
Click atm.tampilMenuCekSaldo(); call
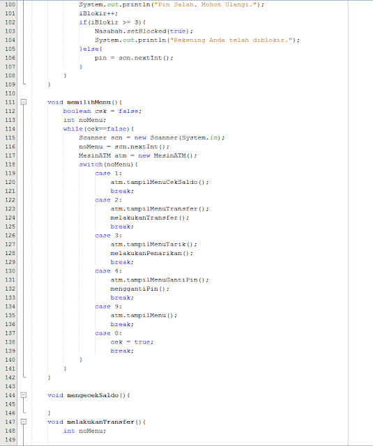pos(160,182)
